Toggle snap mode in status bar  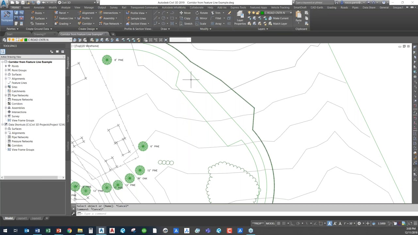284,224
